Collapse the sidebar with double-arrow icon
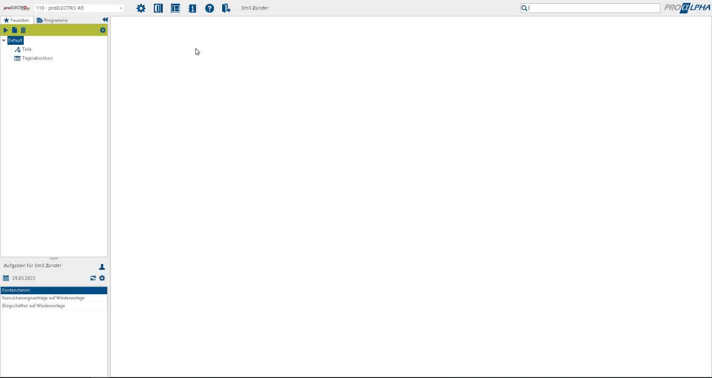The image size is (712, 378). pyautogui.click(x=105, y=20)
